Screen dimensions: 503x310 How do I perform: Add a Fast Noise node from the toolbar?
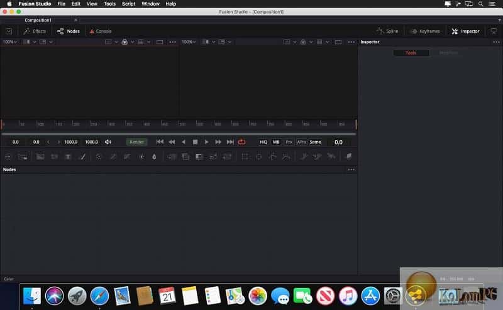click(x=55, y=157)
